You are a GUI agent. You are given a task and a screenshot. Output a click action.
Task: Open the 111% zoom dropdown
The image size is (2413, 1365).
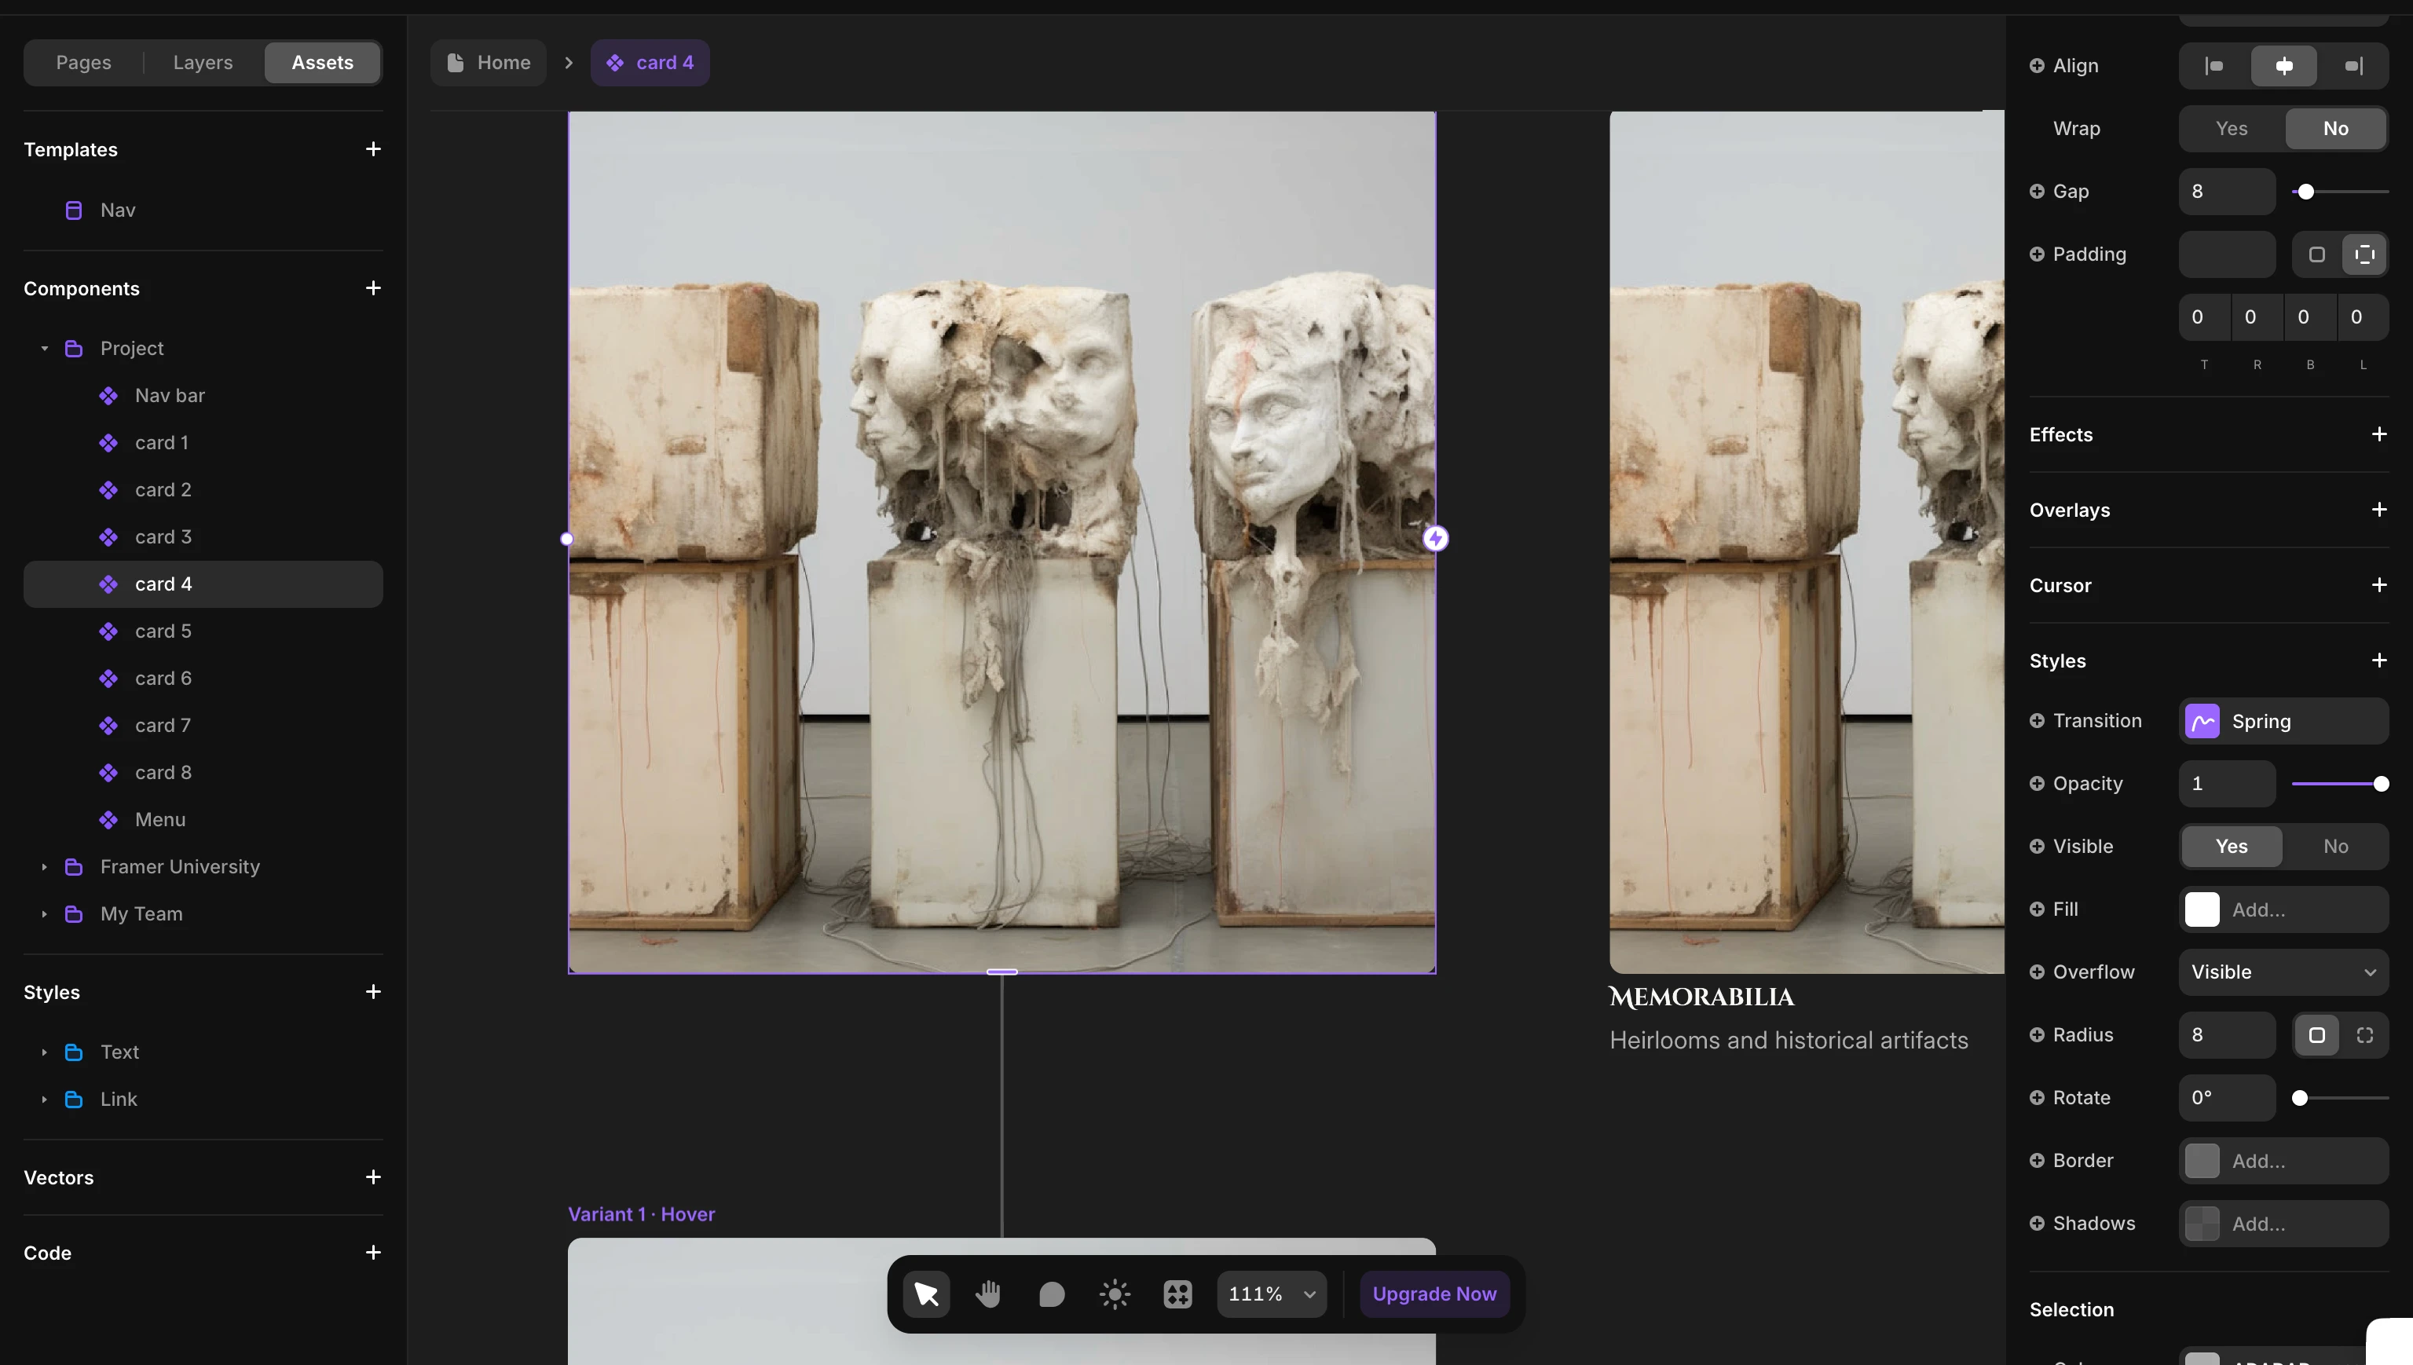pos(1271,1294)
